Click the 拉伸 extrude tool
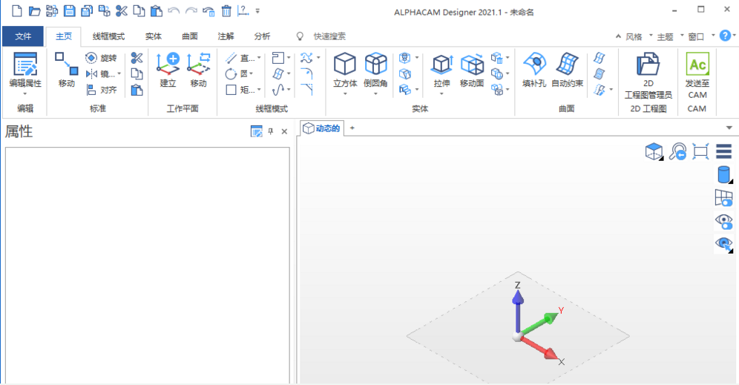Image resolution: width=739 pixels, height=385 pixels. (441, 73)
